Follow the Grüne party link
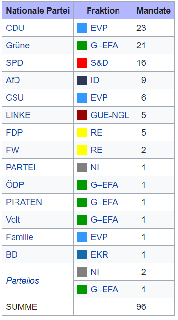Screen dimensions: 178x320 [18, 46]
